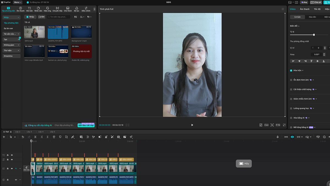The width and height of the screenshot is (330, 186).
Task: Click the Tỷ lệ scale slider handle
Action: coord(314,35)
